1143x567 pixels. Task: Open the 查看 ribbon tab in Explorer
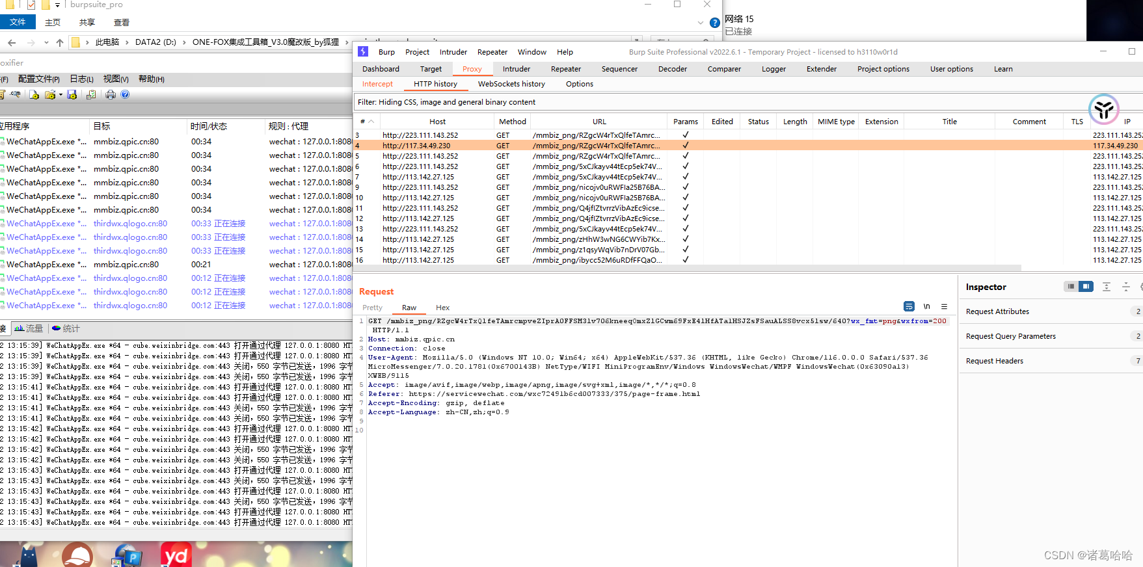tap(122, 22)
